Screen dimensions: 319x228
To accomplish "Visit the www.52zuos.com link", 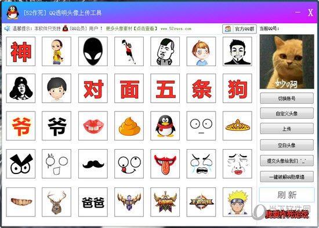I will pos(176,28).
